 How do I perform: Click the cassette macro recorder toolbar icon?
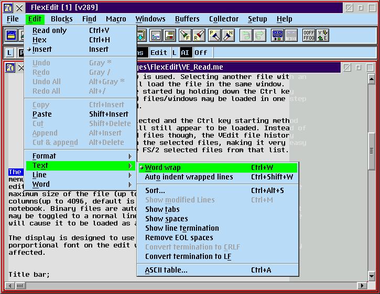pos(278,36)
